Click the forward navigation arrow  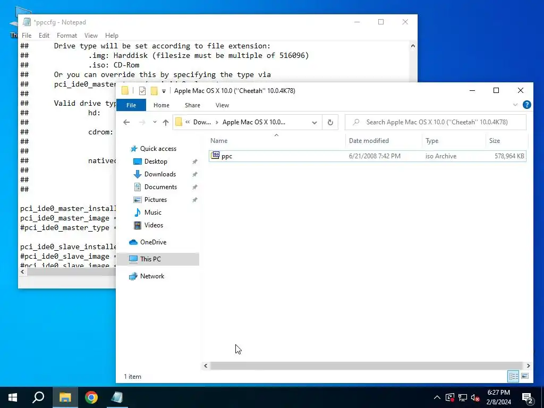coord(142,122)
